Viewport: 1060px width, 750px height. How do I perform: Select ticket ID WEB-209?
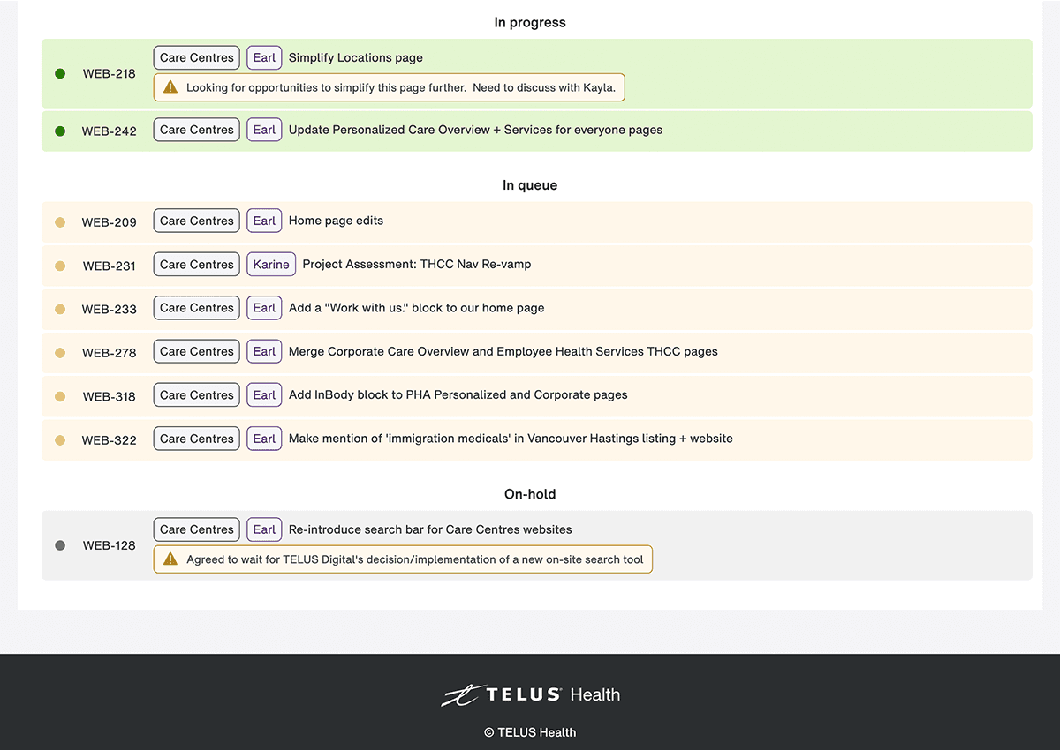click(110, 222)
